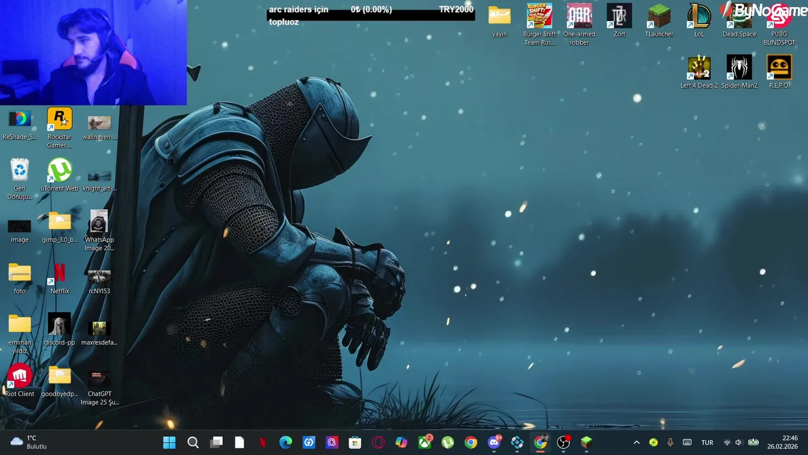Open the foto zipped folder
Screen dimensions: 808x455
tap(20, 279)
